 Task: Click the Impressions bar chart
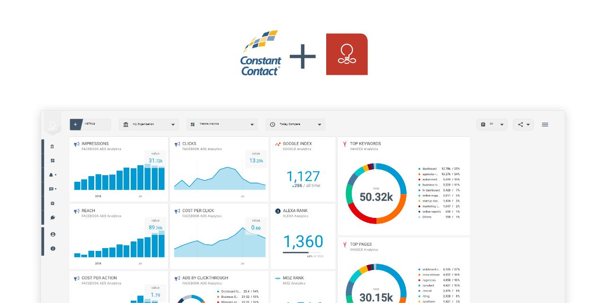[119, 177]
